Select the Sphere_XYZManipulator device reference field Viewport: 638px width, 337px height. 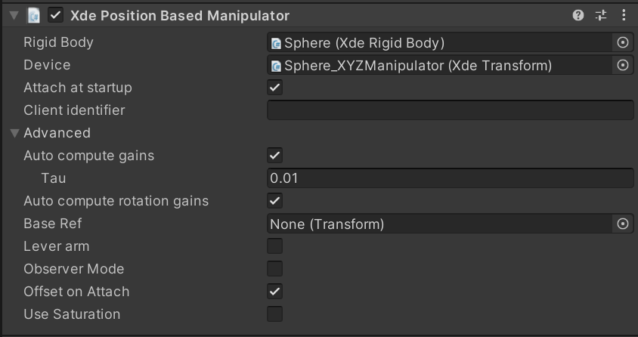439,65
